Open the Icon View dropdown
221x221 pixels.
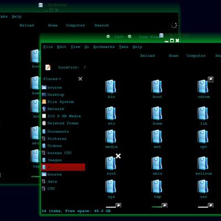[x=149, y=37]
